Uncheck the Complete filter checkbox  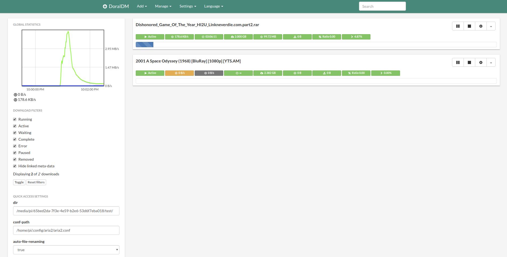coord(15,139)
